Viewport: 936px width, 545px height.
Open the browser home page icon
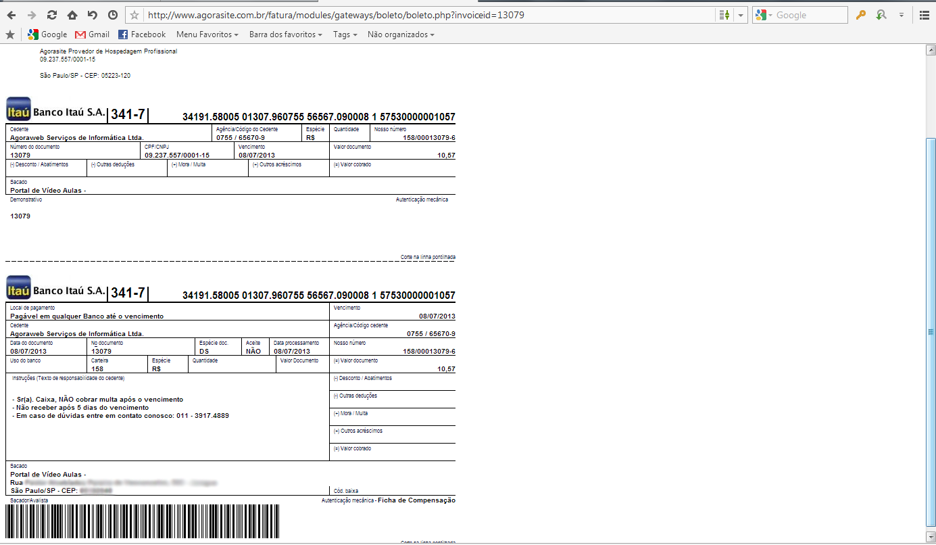pyautogui.click(x=72, y=15)
